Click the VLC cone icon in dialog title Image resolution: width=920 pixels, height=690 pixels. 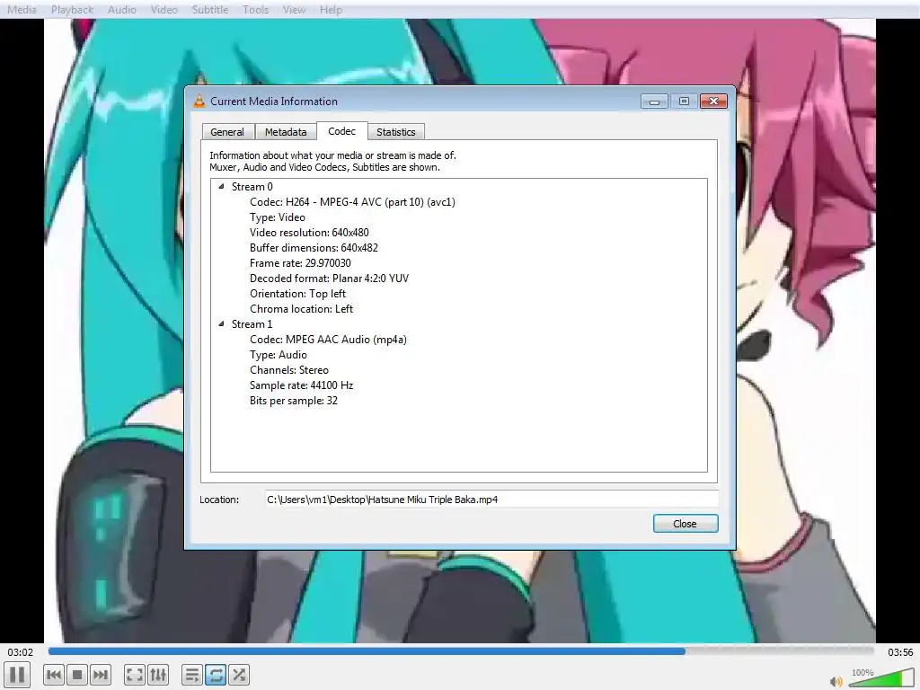199,101
